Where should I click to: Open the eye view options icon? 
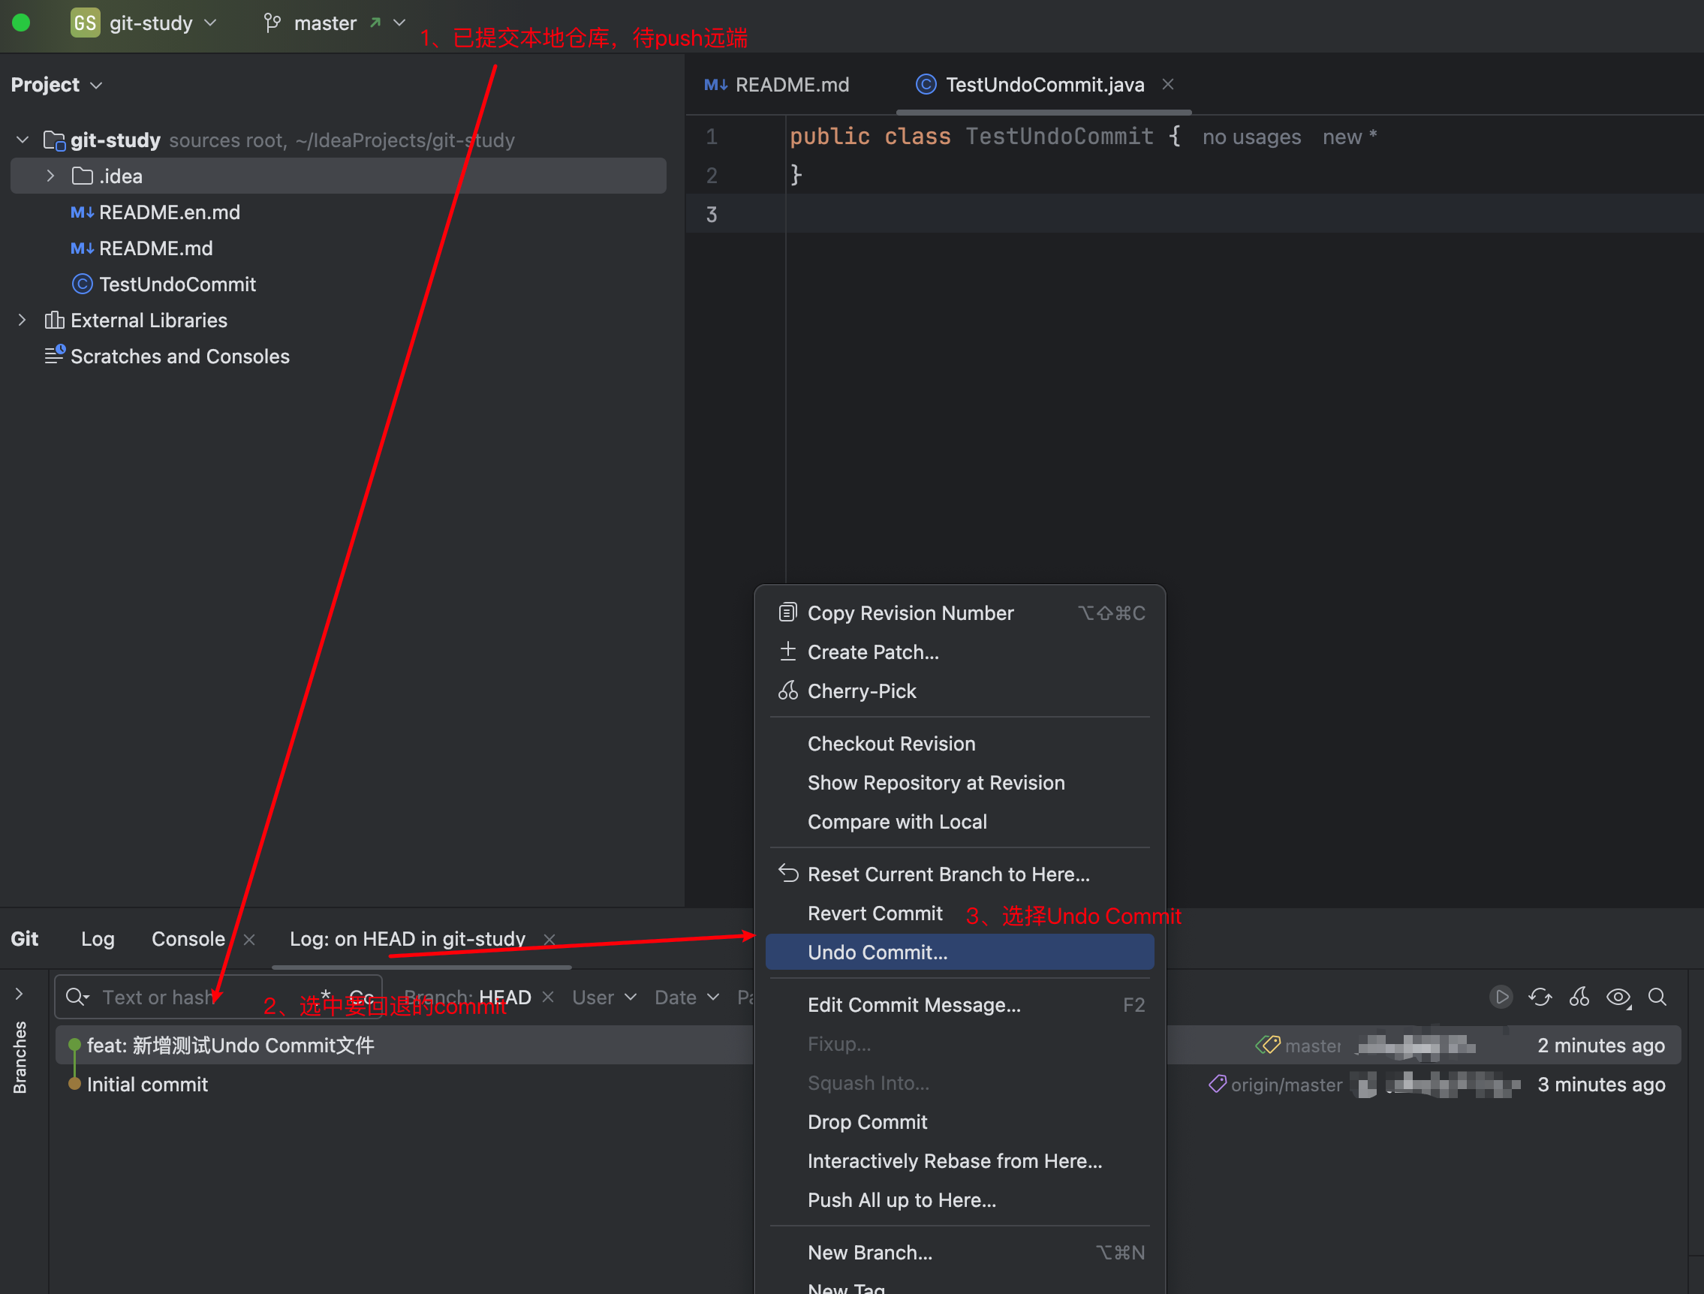coord(1618,997)
